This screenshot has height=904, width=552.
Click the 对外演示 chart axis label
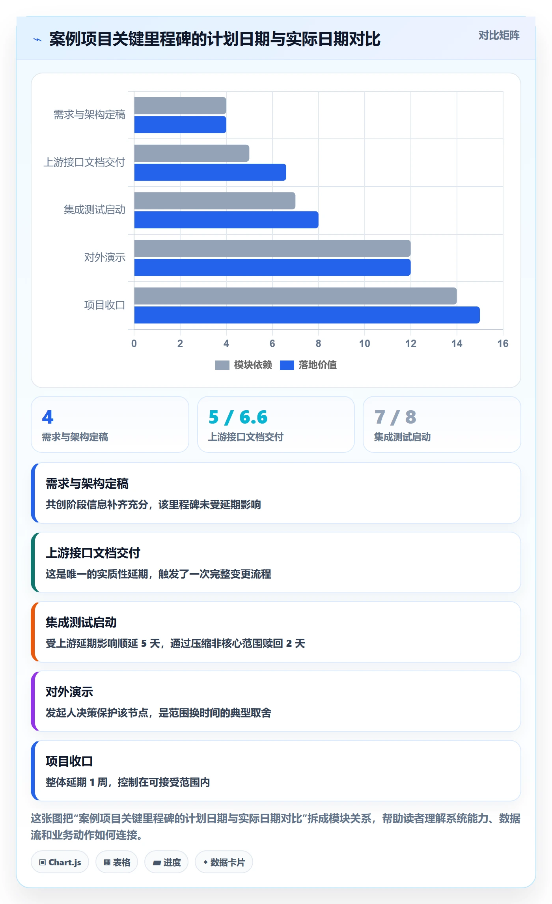(x=105, y=258)
